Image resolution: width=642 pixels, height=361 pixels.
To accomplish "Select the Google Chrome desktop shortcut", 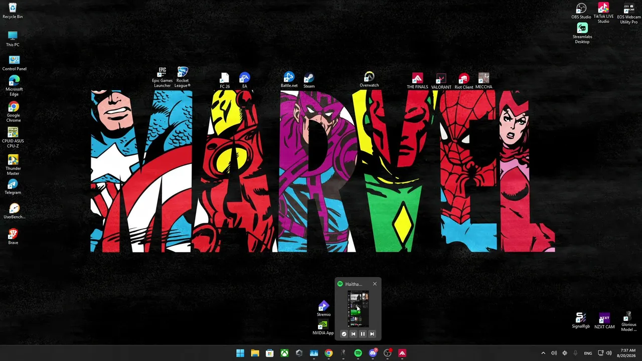I will 14,112.
